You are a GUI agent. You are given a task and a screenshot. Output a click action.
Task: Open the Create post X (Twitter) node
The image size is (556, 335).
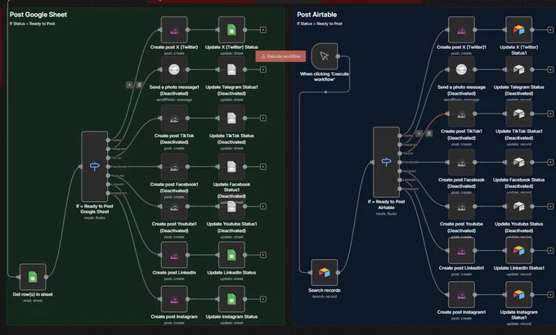[x=174, y=29]
